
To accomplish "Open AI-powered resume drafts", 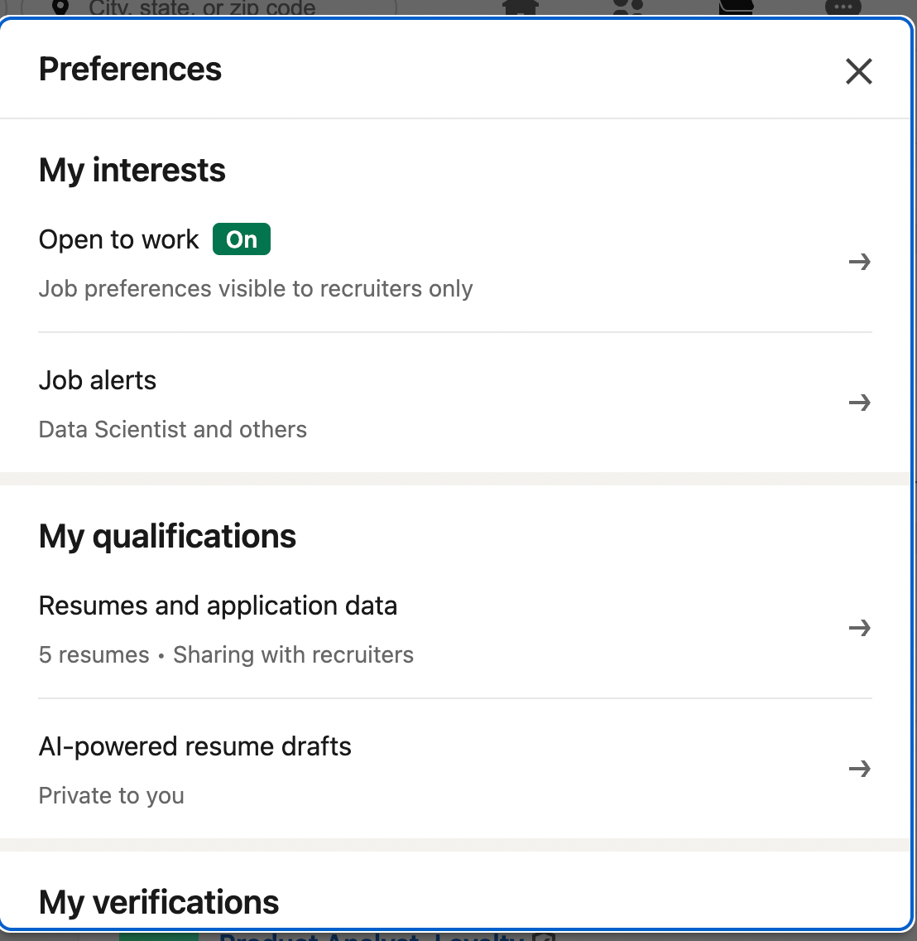I will [195, 747].
